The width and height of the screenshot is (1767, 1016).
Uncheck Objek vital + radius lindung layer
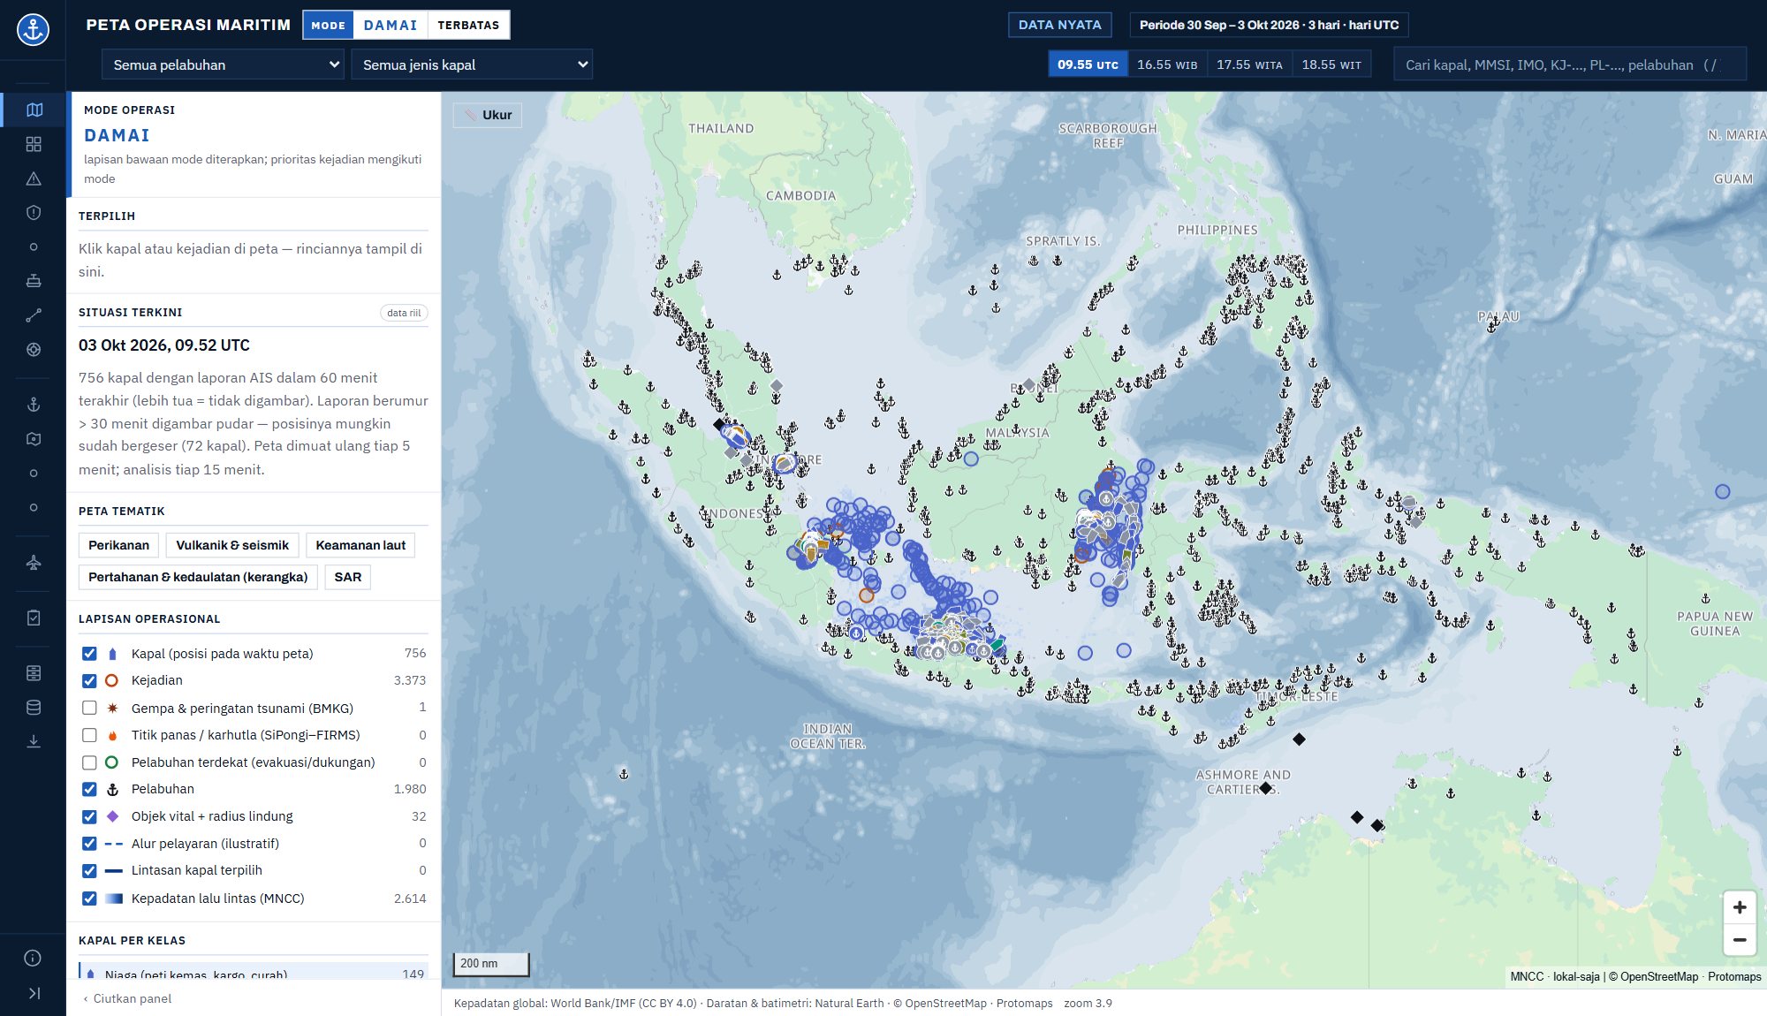coord(89,816)
